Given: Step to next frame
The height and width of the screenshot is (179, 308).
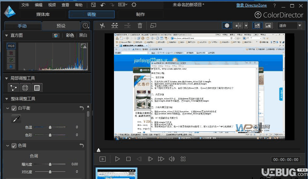Looking at the screenshot, I should pos(150,159).
